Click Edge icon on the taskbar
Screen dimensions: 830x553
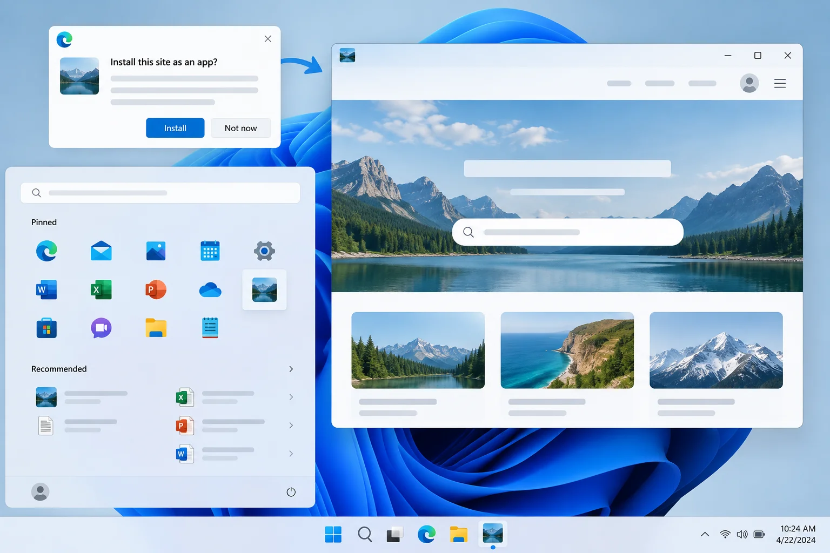point(426,535)
